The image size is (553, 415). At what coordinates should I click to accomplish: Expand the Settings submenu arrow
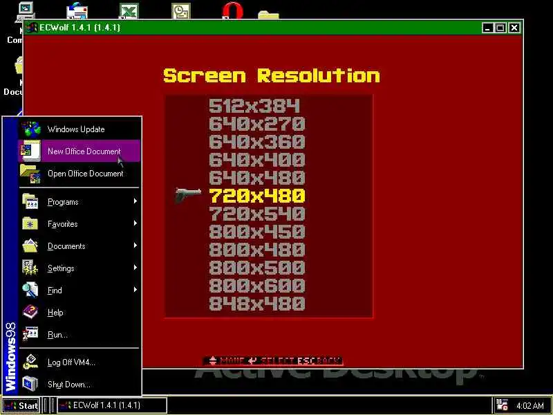(135, 268)
